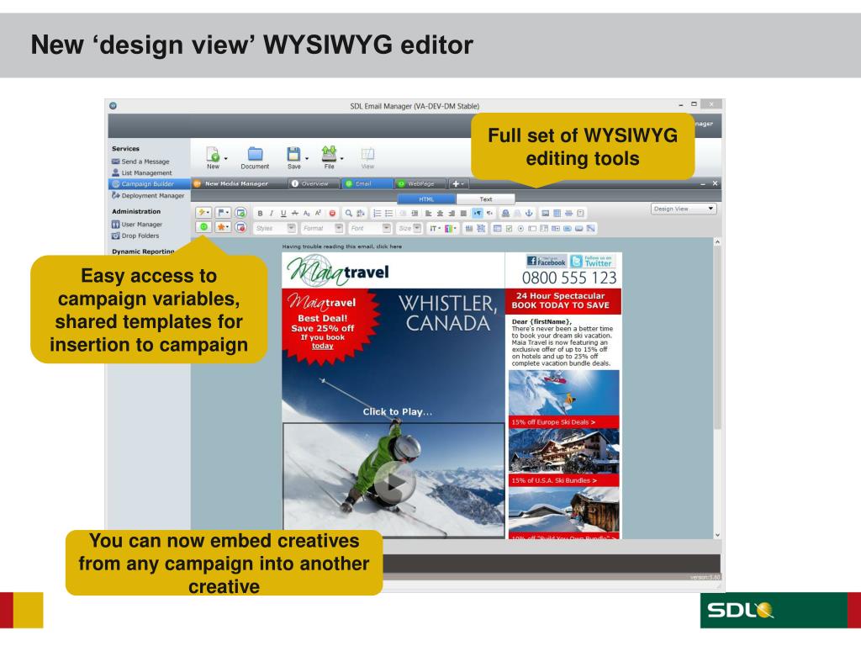Click the File icon
Viewport: 861px width, 646px height.
coord(329,153)
